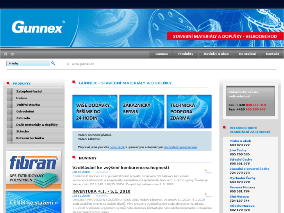This screenshot has width=284, height=213.
Task: Click Severní Morava region
Action: coord(242,187)
